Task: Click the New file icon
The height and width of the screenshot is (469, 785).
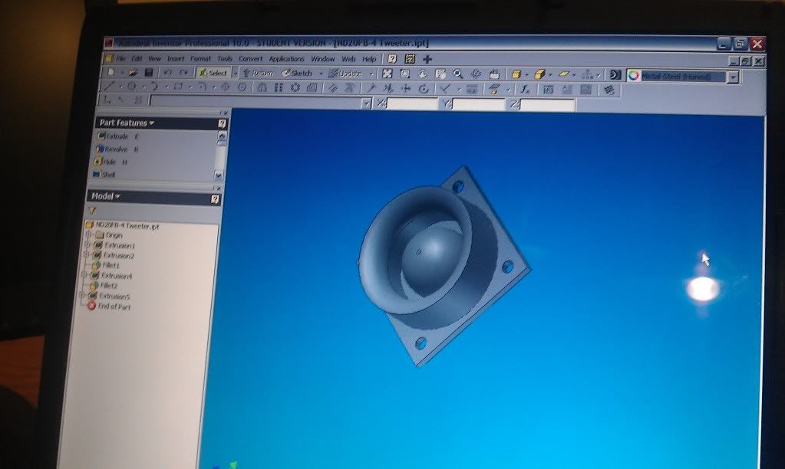Action: [x=111, y=73]
